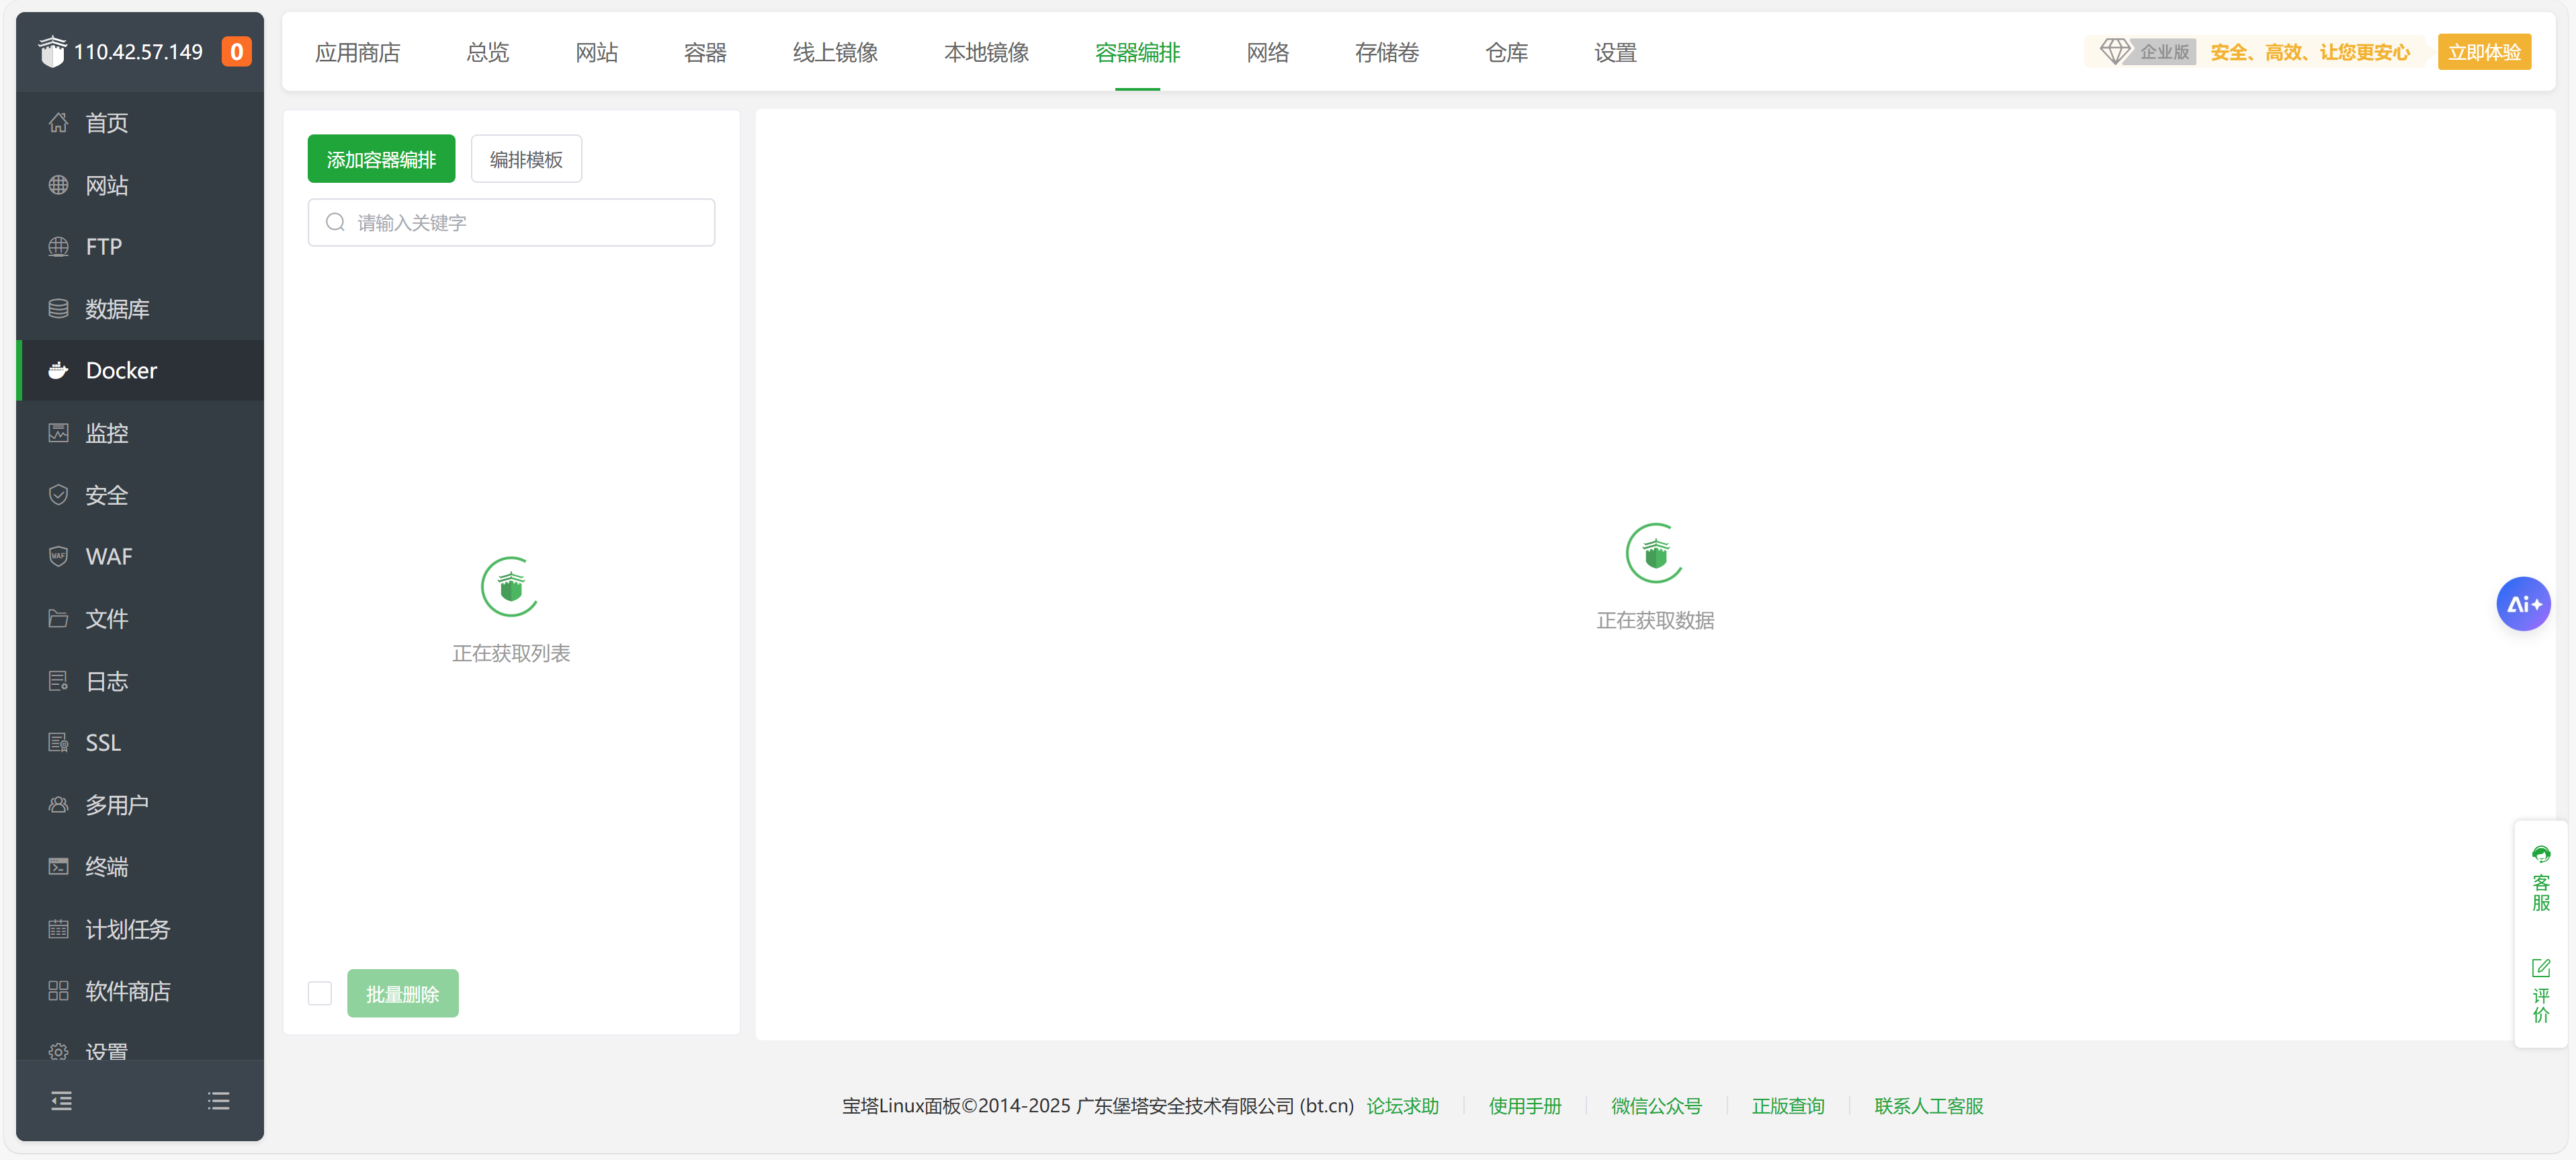This screenshot has height=1160, width=2576.
Task: Click the 添加容器编排 button
Action: [x=381, y=159]
